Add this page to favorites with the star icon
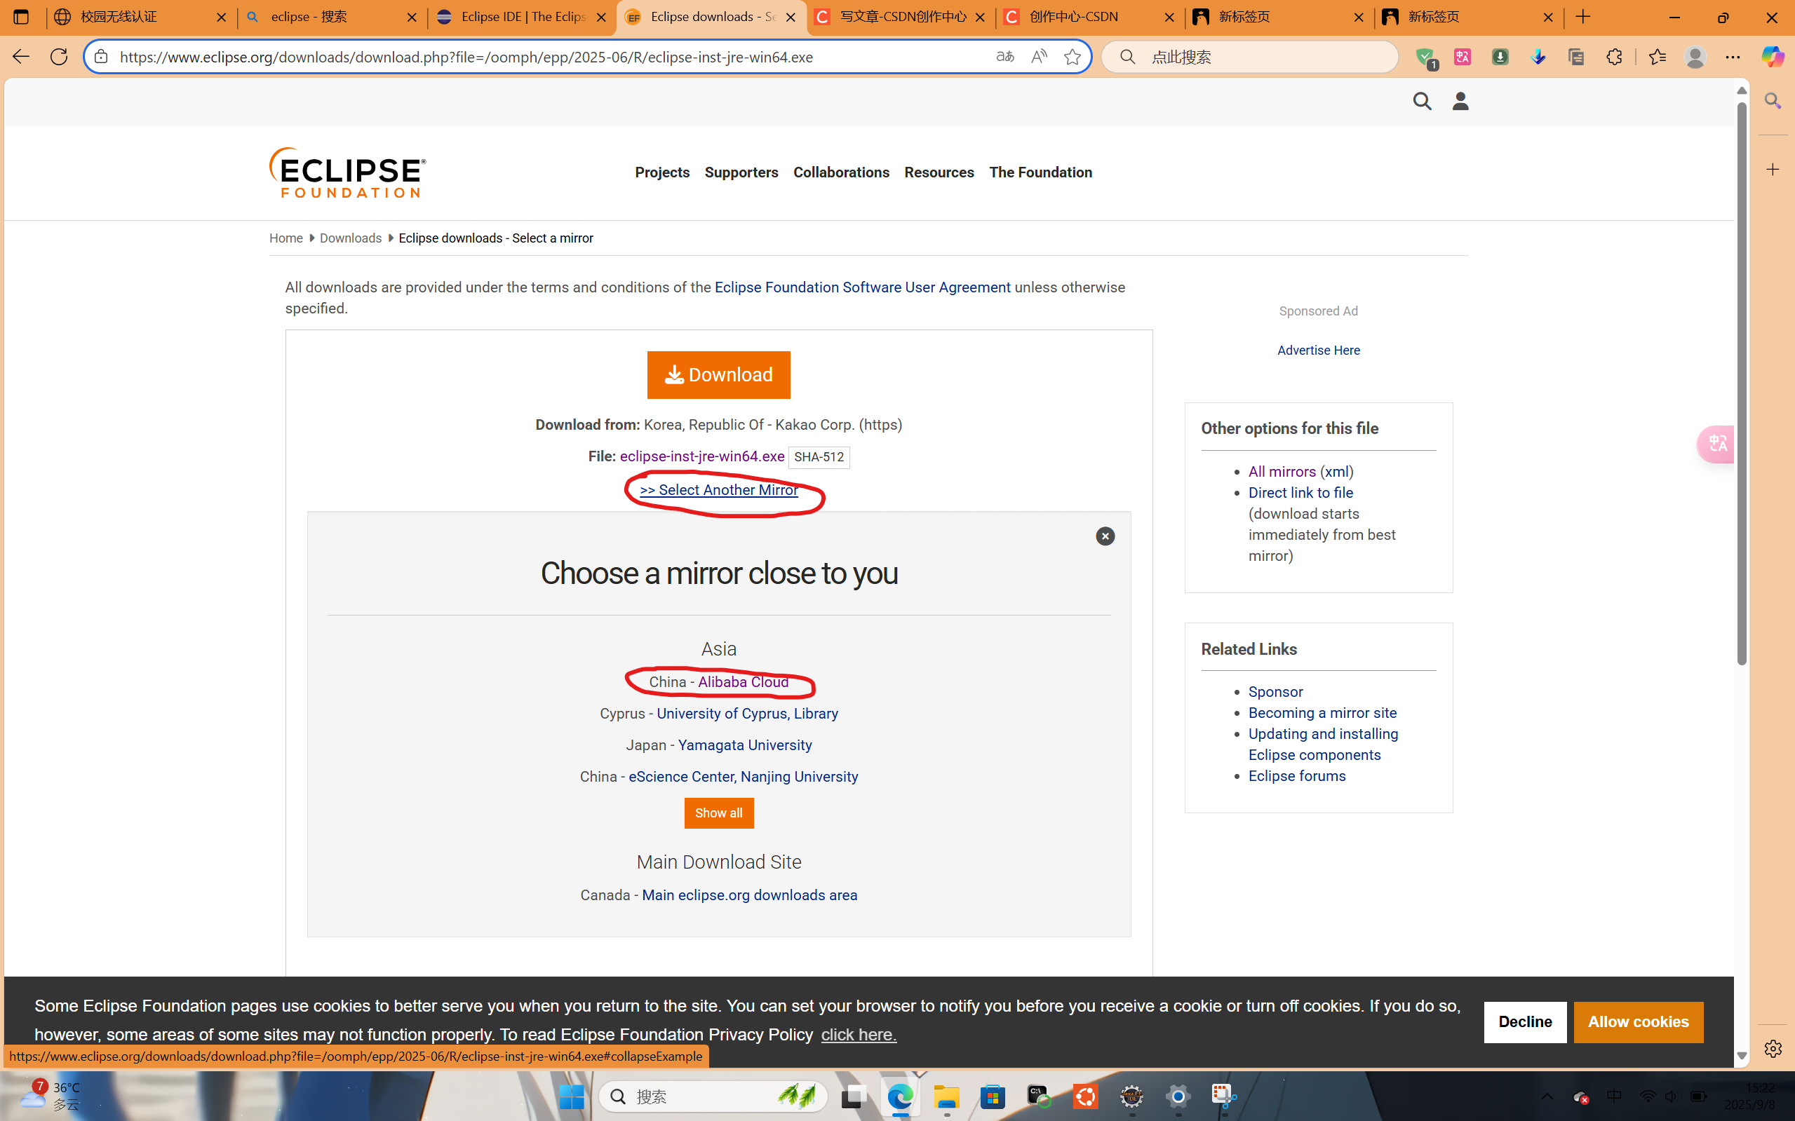1795x1121 pixels. pos(1072,57)
